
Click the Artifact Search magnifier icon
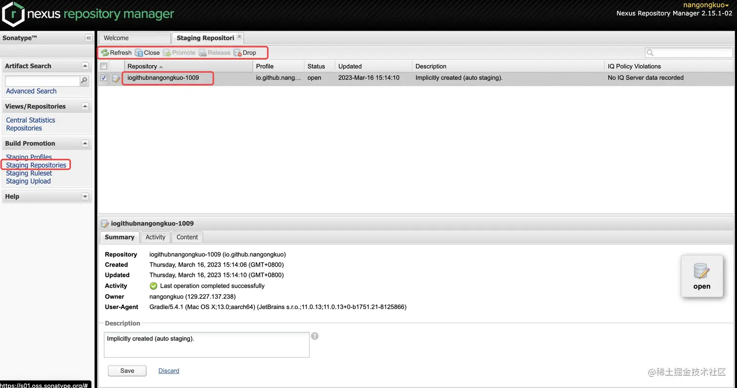coord(84,80)
